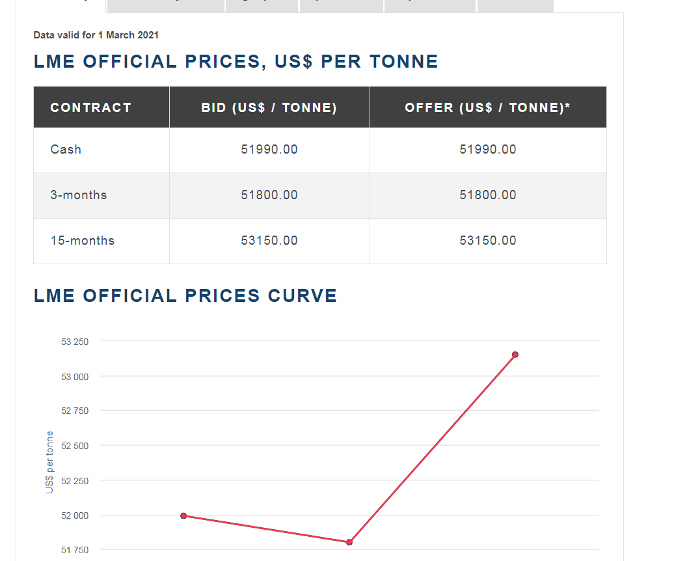Image resolution: width=689 pixels, height=561 pixels.
Task: Click the US$ per tonne axis title
Action: 49,462
